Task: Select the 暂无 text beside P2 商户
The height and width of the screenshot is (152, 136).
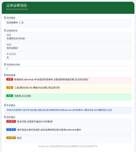Action: tap(19, 138)
